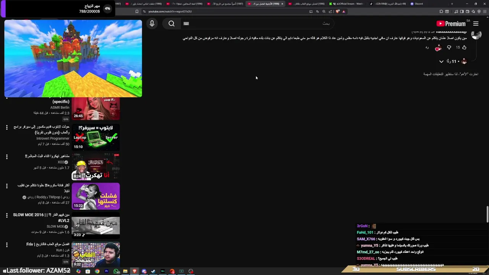Click the Friv video title text

tap(48, 244)
